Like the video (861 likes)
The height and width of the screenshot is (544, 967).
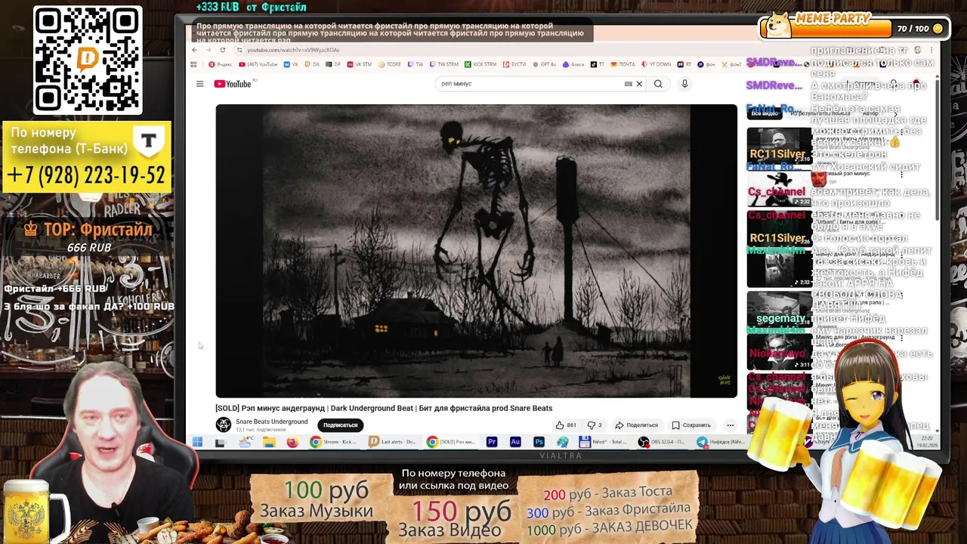(x=566, y=425)
